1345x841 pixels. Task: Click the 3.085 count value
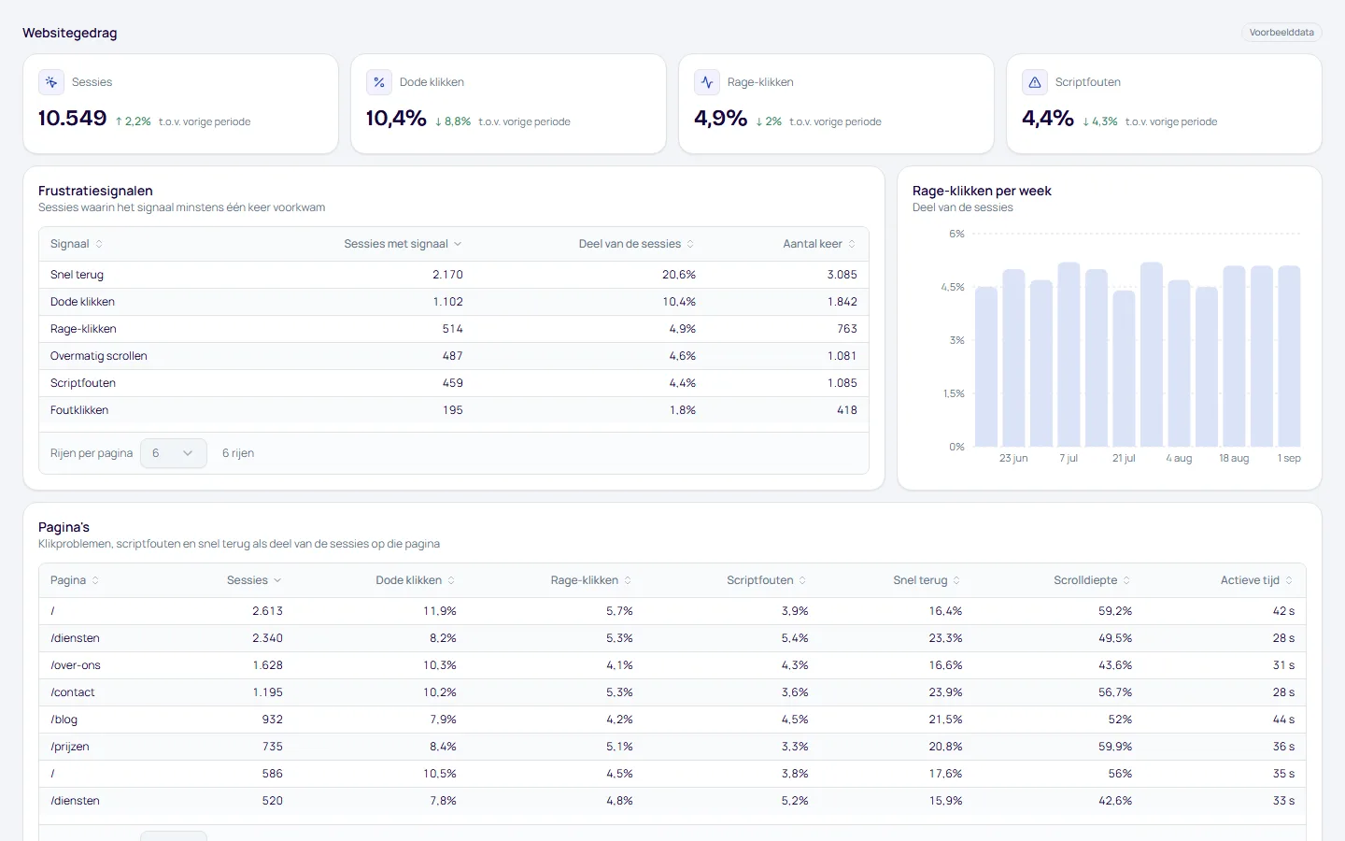pos(842,275)
